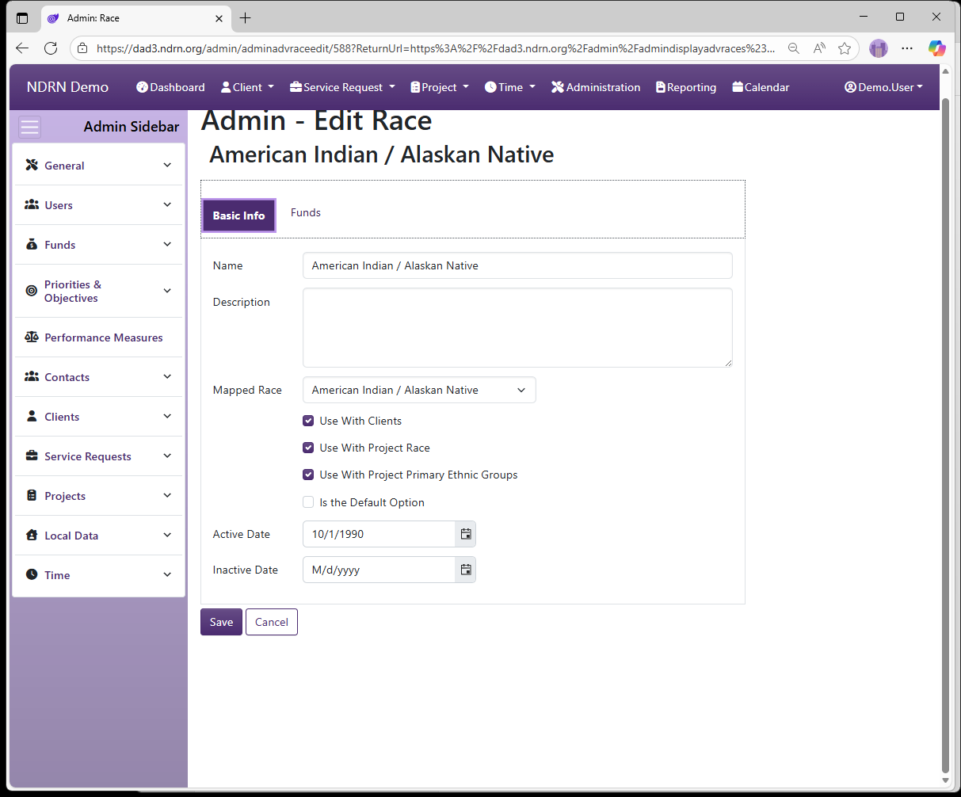The image size is (961, 797).
Task: Open a new browser tab with plus icon
Action: point(246,17)
